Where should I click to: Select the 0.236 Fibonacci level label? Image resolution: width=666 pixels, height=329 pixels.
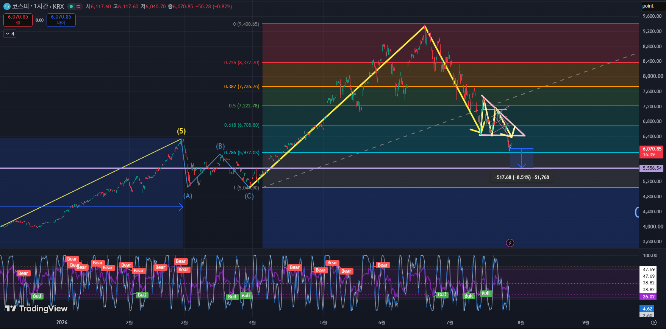pyautogui.click(x=242, y=63)
